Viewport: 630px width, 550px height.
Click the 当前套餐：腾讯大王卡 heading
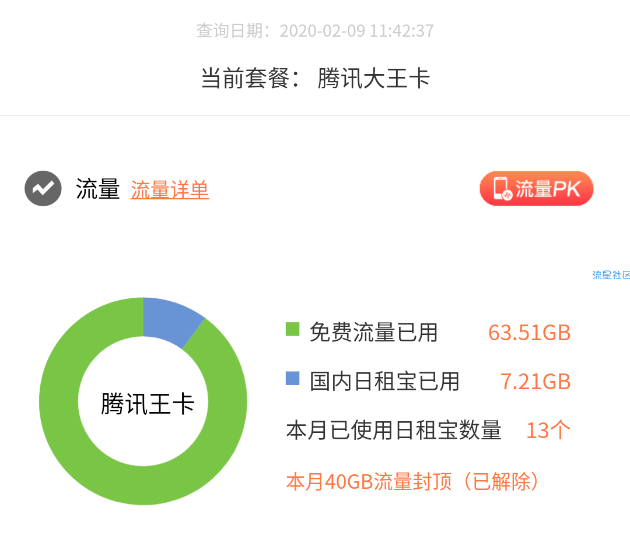(x=316, y=78)
